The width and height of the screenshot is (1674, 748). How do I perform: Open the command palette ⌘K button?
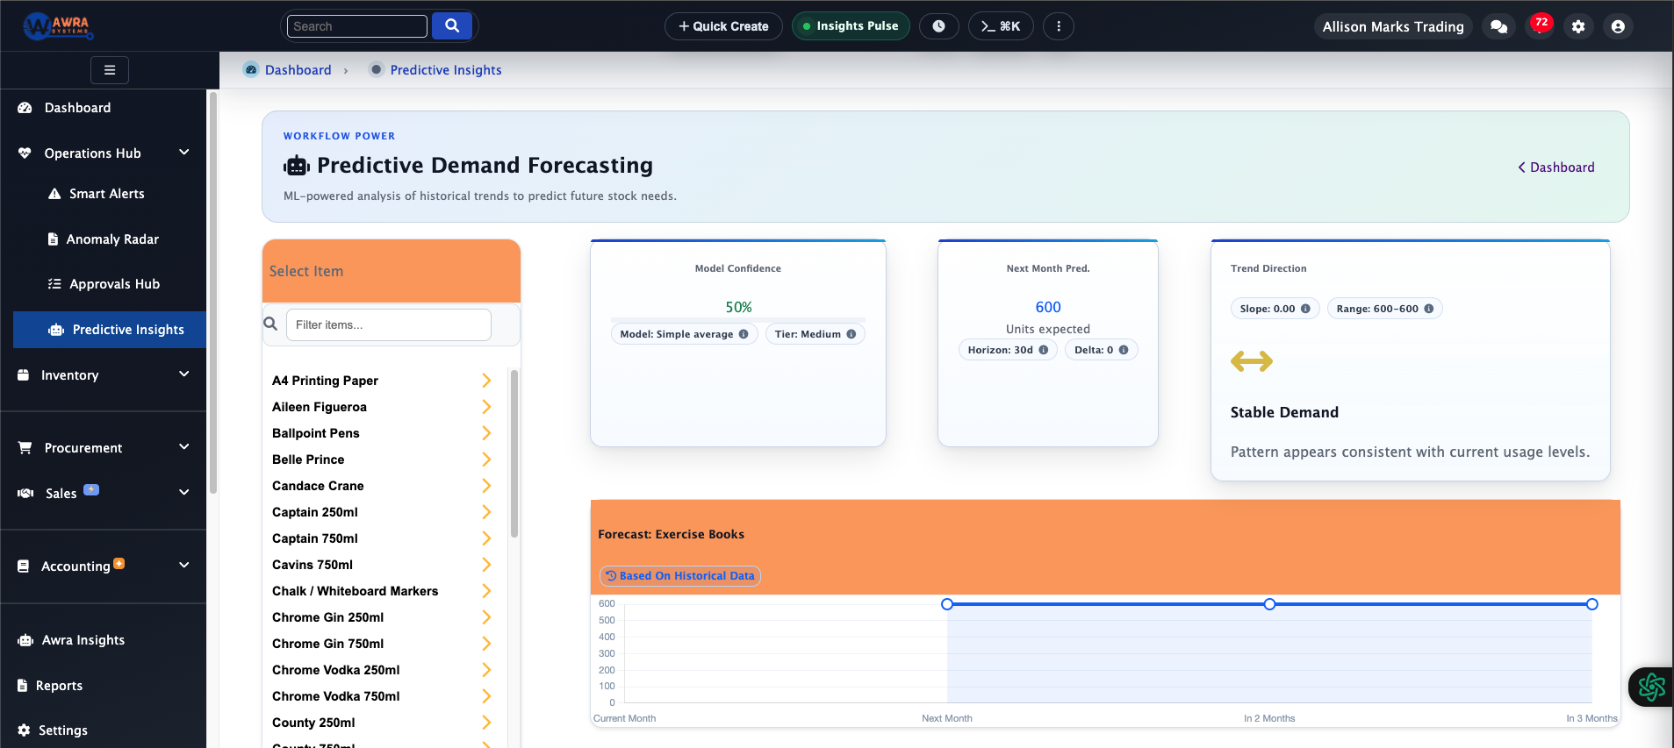(x=1001, y=26)
